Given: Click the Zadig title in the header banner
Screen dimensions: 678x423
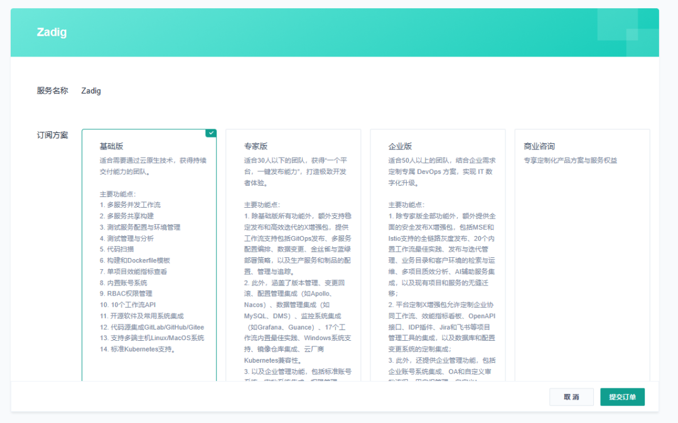Looking at the screenshot, I should [52, 33].
